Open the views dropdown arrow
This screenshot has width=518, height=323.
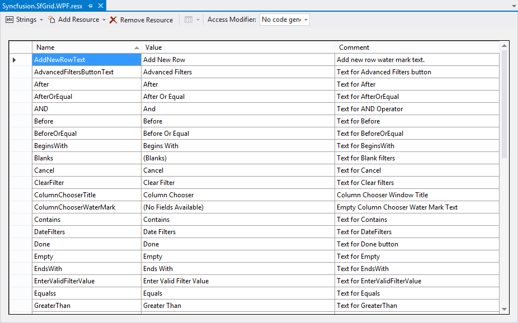[198, 20]
